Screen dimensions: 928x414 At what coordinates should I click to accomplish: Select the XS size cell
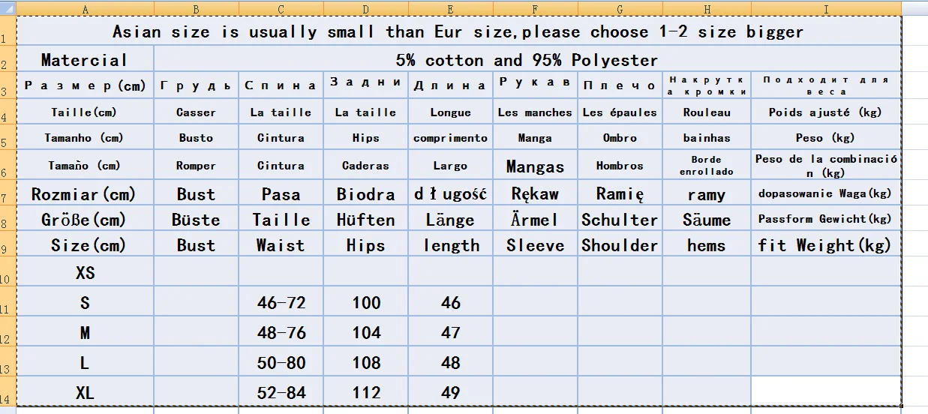pos(85,273)
